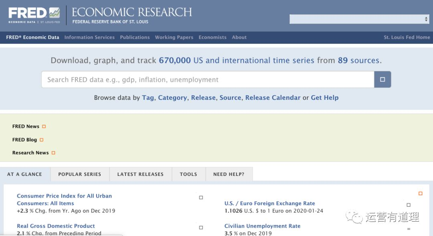433x236 pixels.
Task: Click the Get Help link
Action: click(x=325, y=98)
